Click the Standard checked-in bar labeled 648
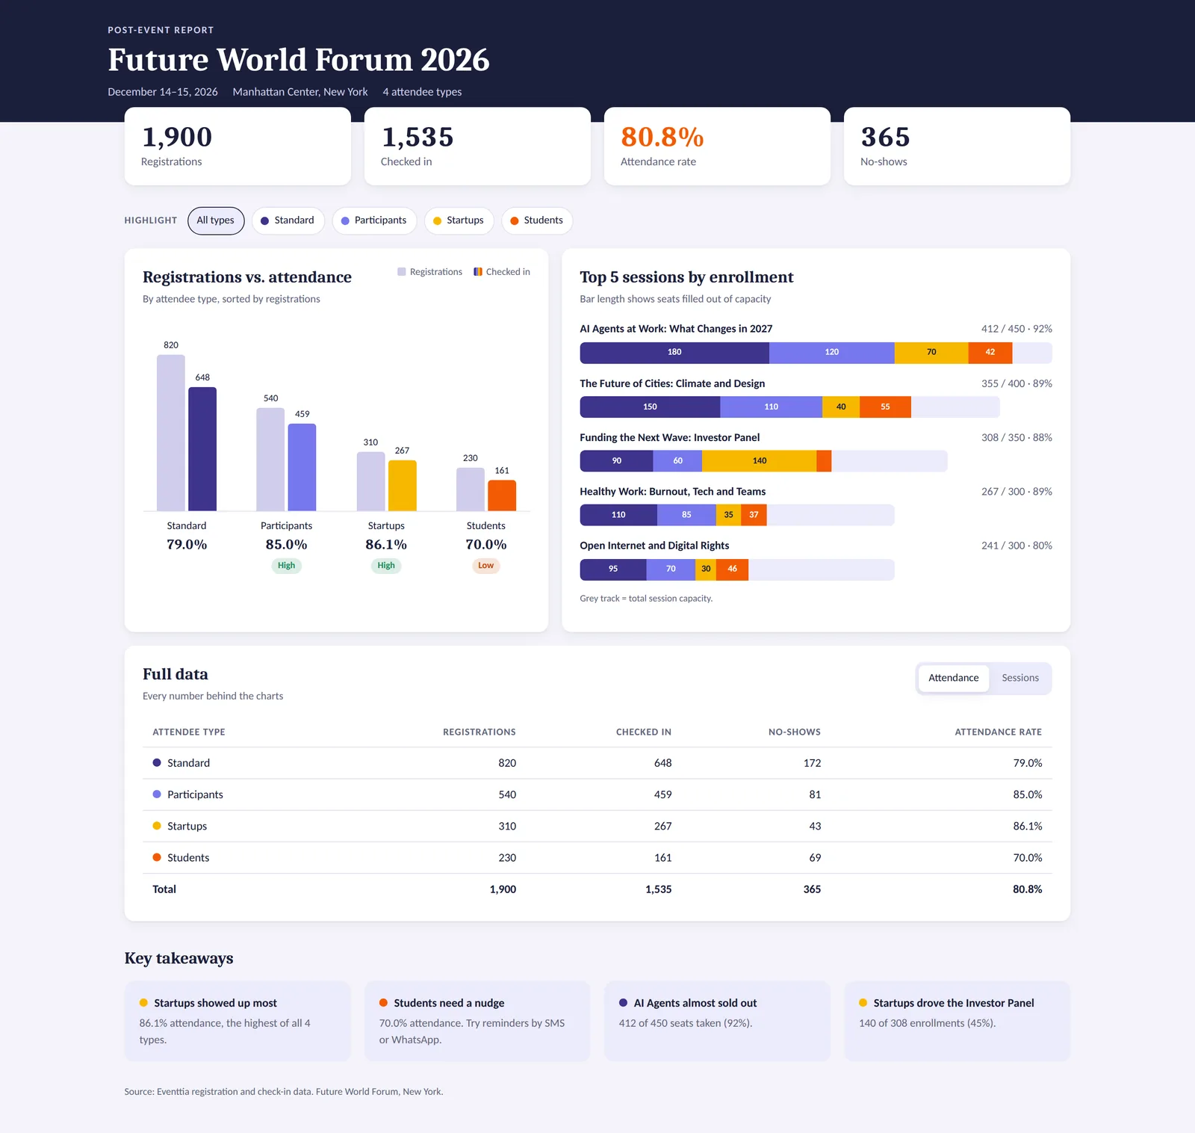This screenshot has height=1133, width=1195. (202, 449)
